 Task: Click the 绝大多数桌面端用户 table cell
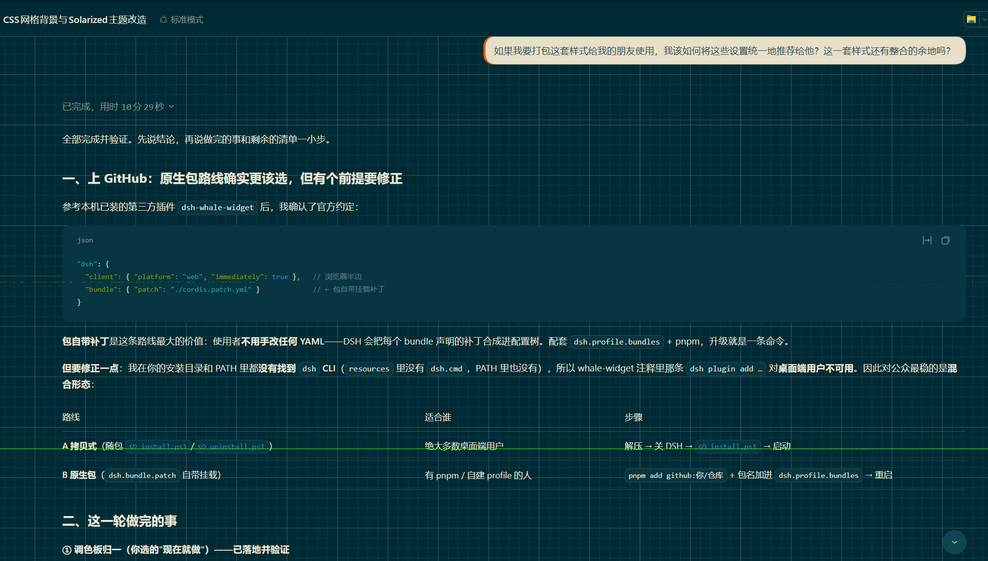[x=464, y=446]
